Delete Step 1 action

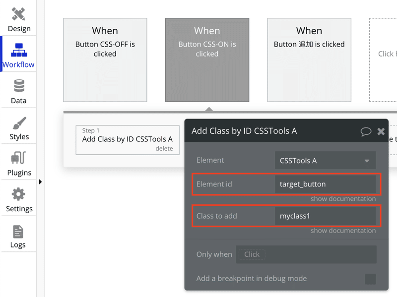pyautogui.click(x=164, y=149)
